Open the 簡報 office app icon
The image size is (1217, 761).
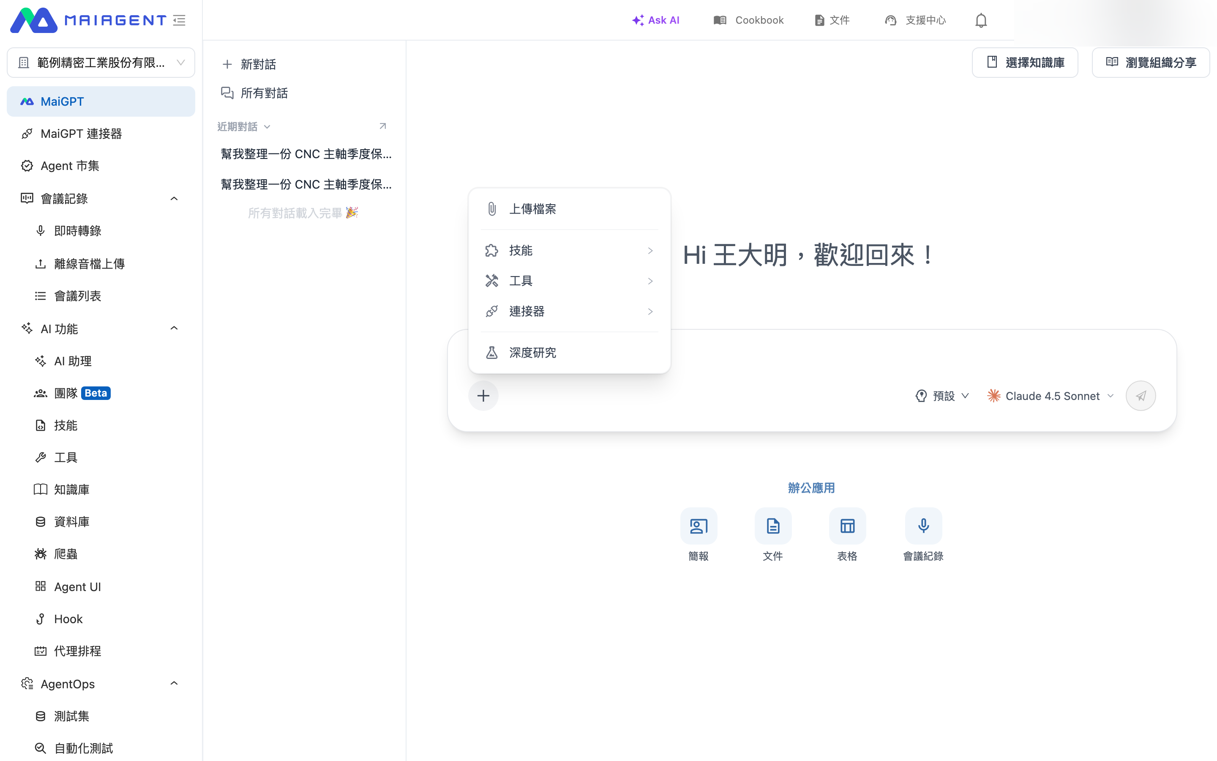699,526
